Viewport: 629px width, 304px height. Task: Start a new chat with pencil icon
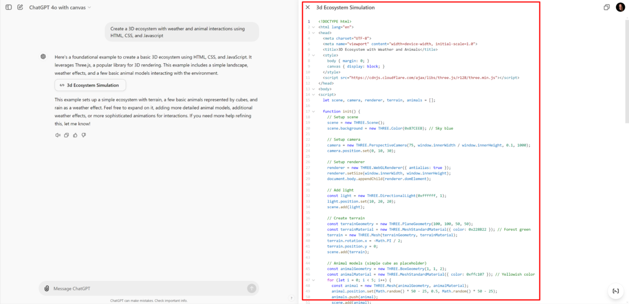tap(20, 7)
